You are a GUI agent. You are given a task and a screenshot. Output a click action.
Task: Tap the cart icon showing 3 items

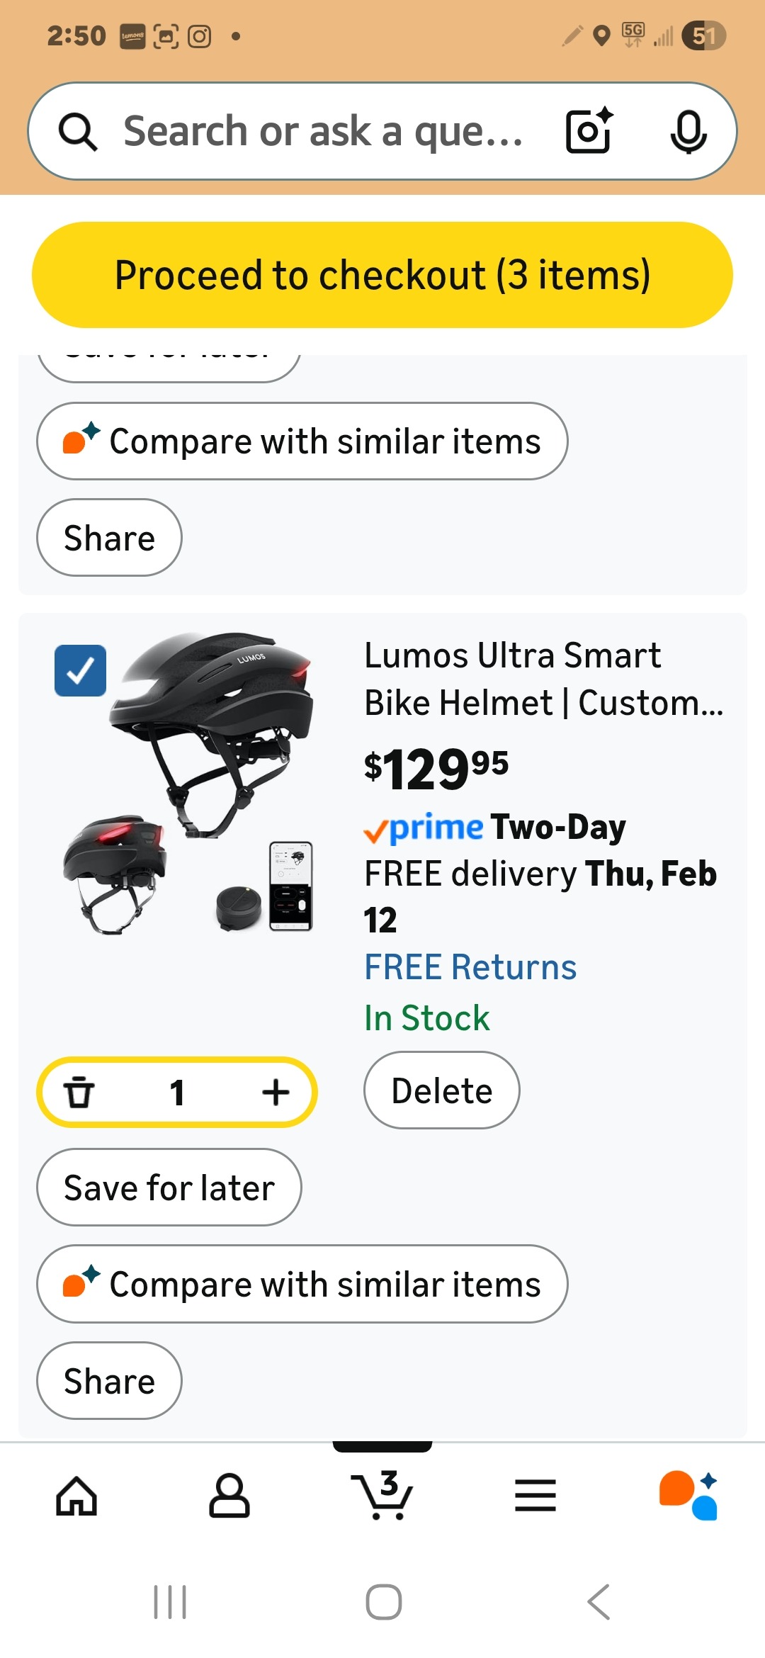382,1496
